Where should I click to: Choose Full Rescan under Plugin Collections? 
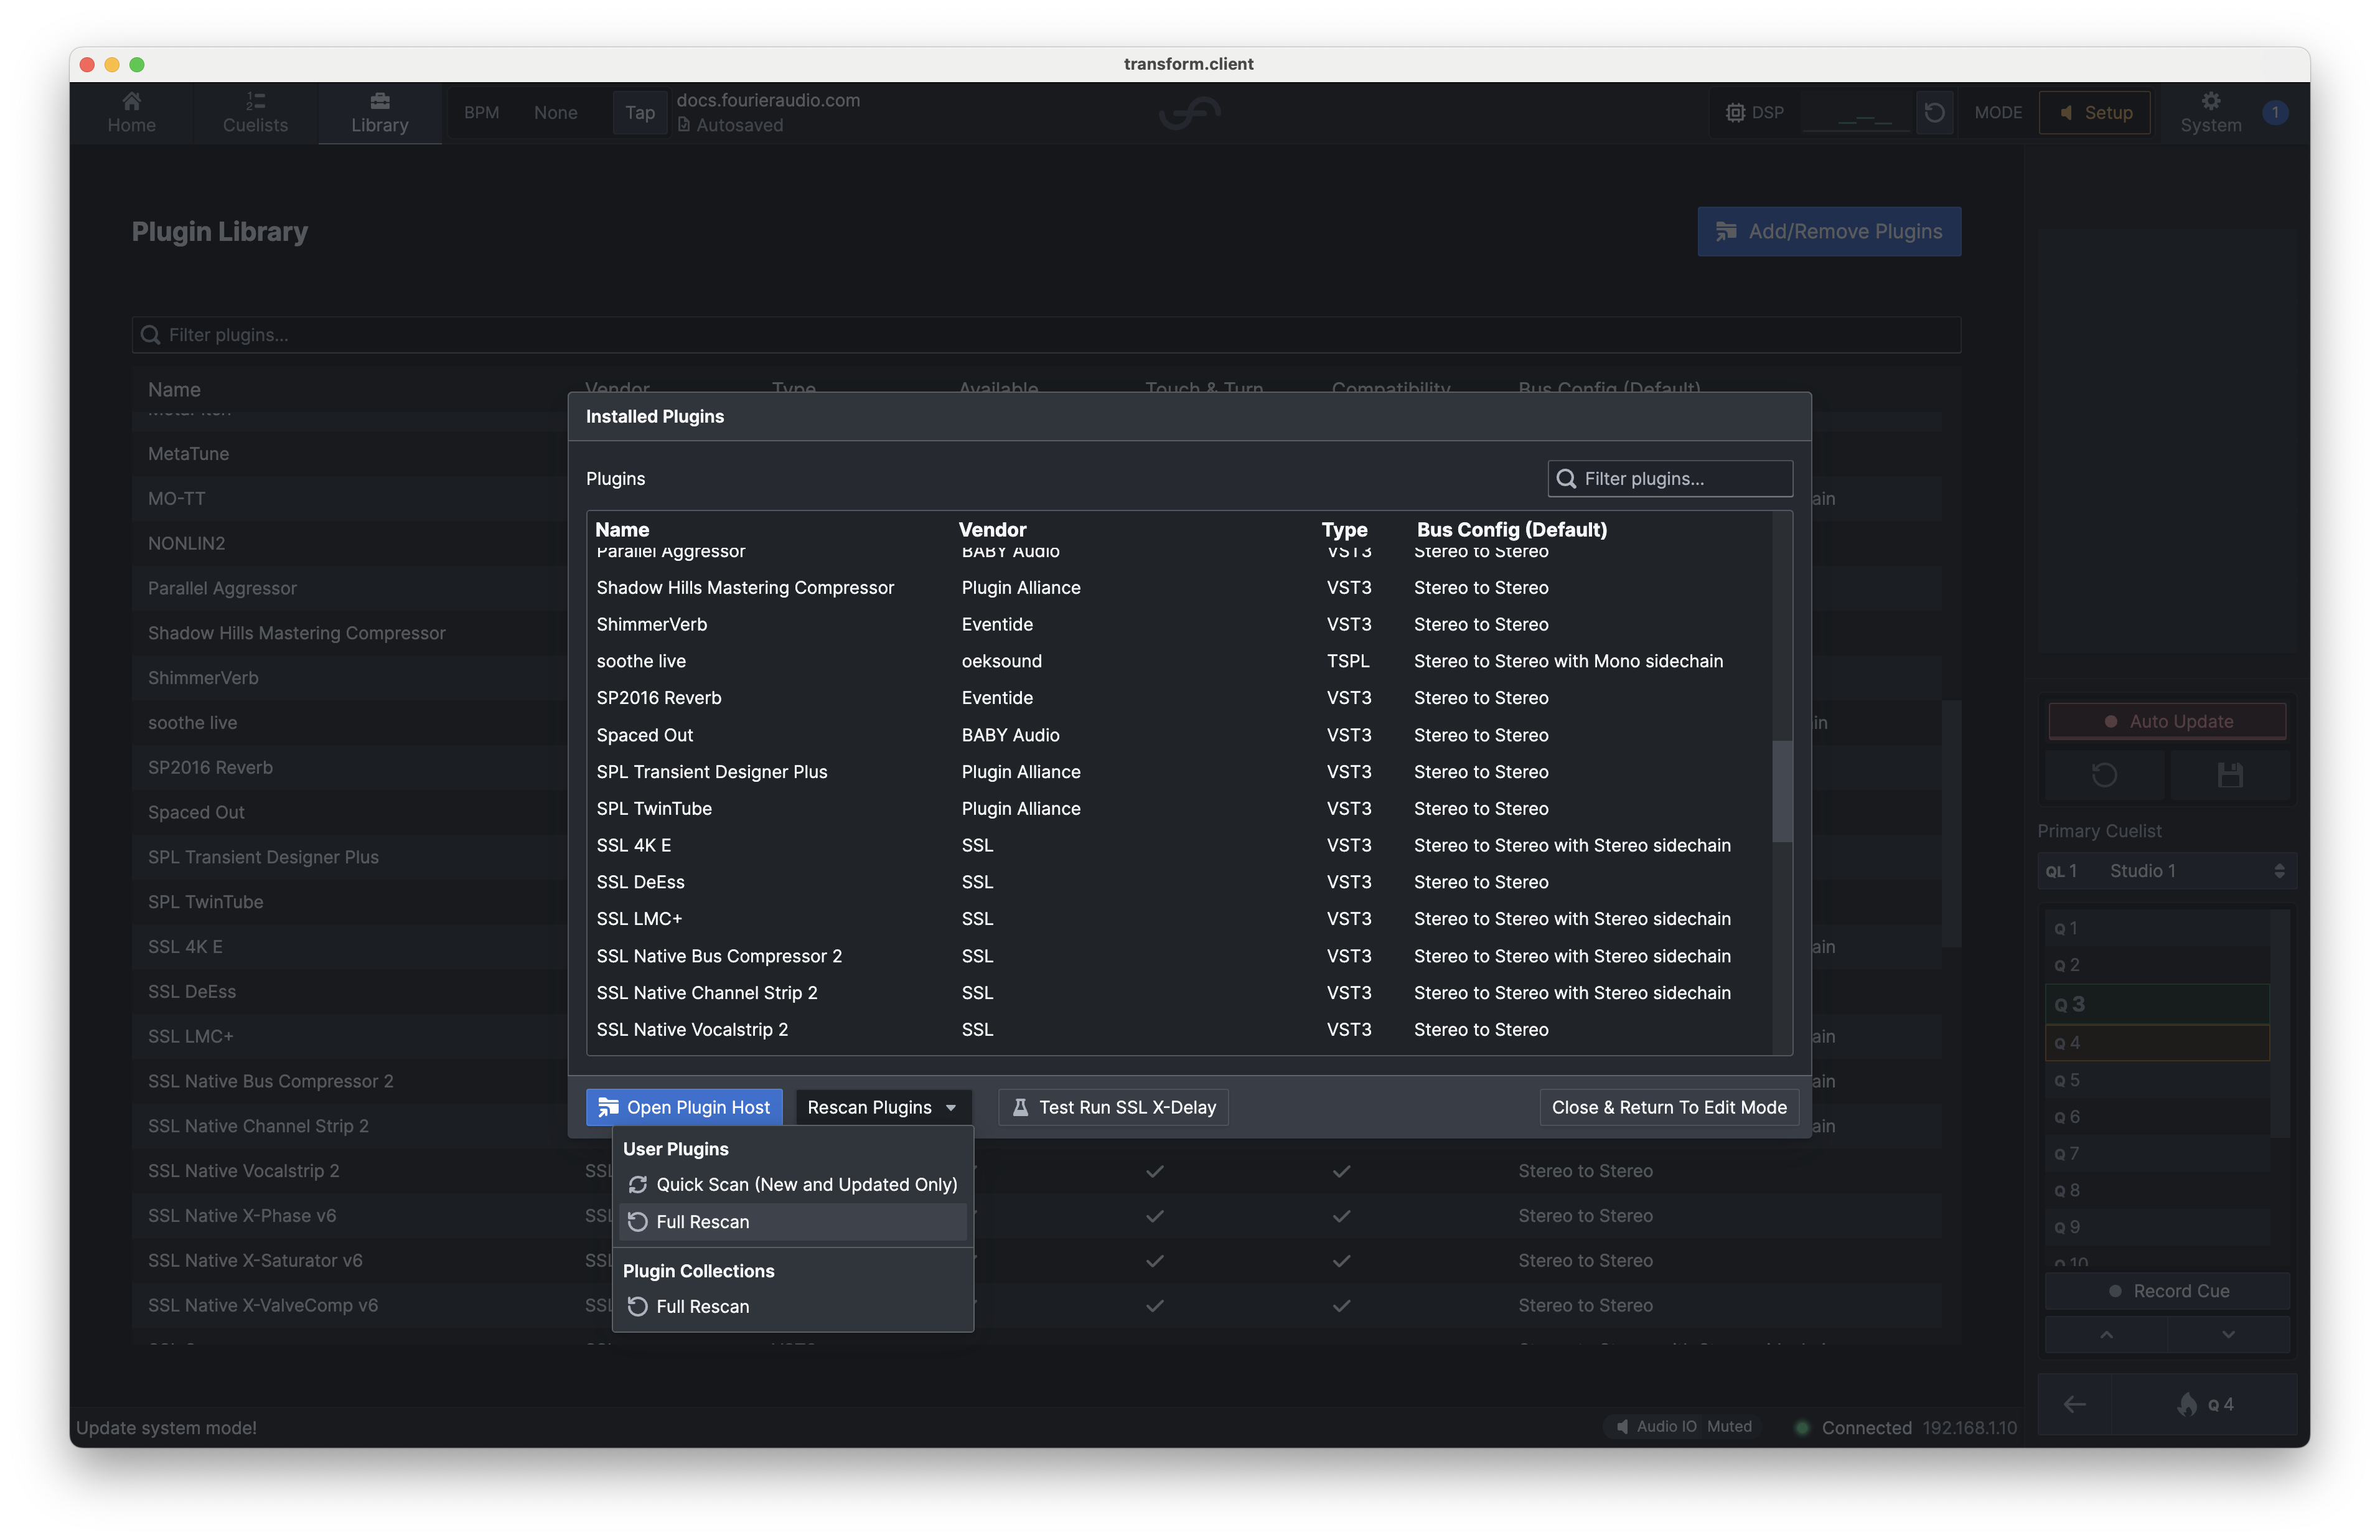coord(793,1306)
